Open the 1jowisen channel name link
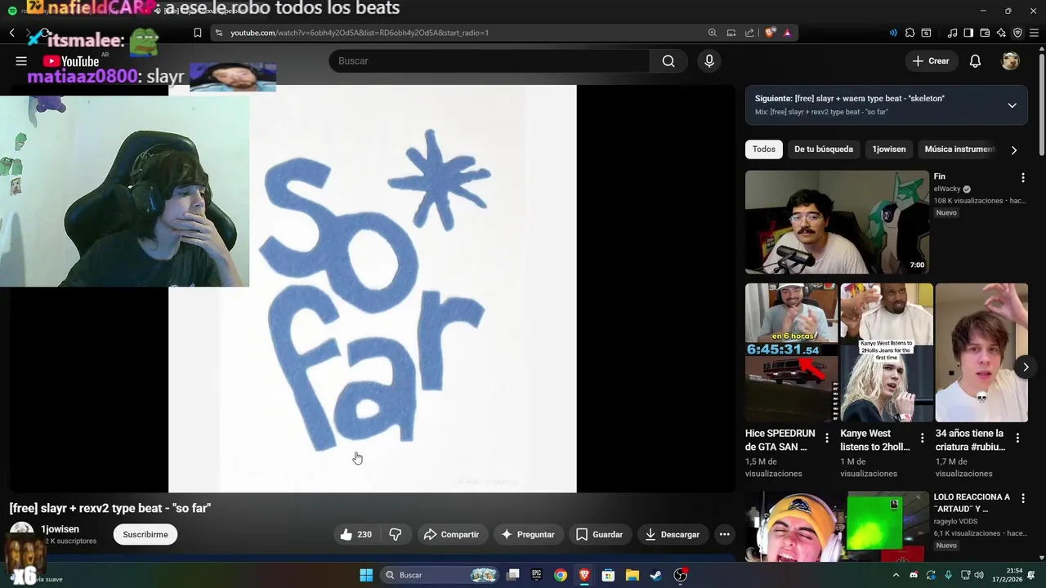Viewport: 1046px width, 588px height. [x=60, y=529]
